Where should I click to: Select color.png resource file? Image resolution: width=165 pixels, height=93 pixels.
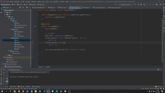coord(17,53)
